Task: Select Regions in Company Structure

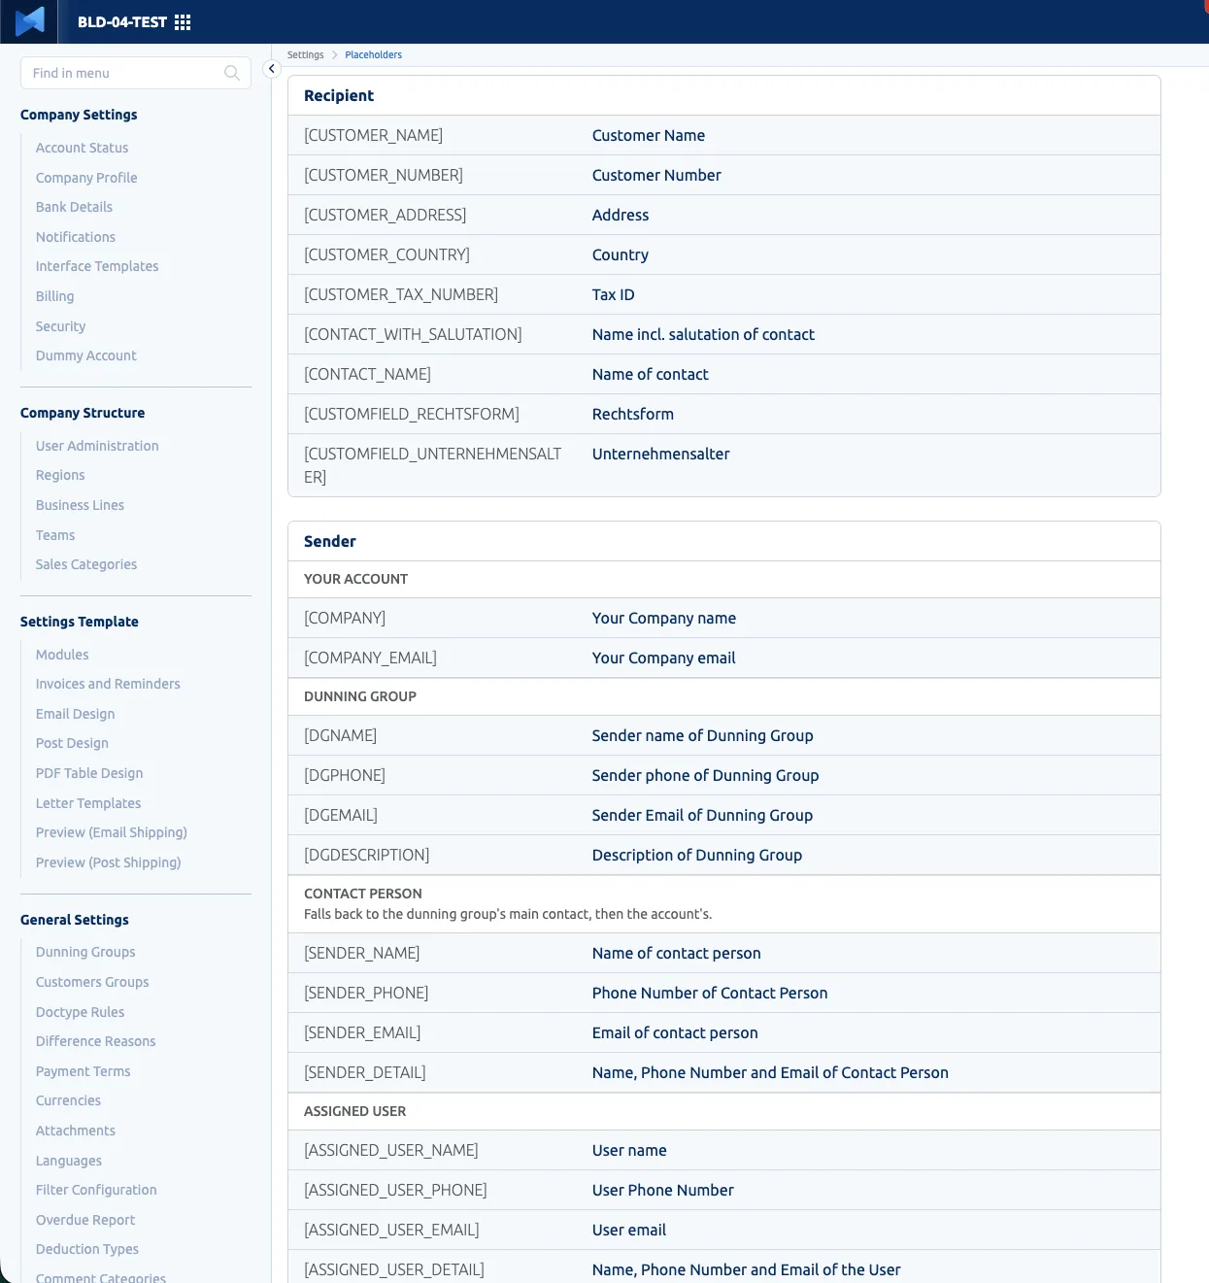Action: 60,475
